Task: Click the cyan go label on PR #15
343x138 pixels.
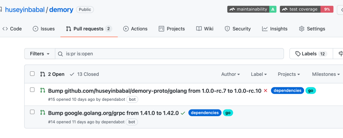Action: click(x=310, y=91)
